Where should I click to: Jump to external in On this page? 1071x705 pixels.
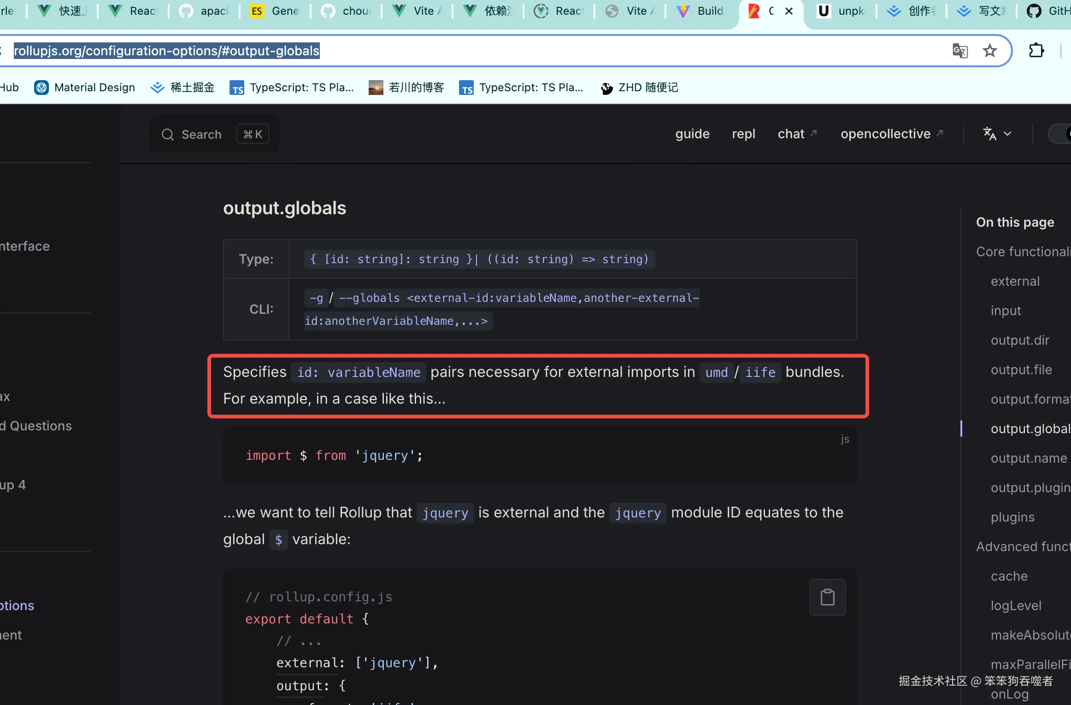1015,281
